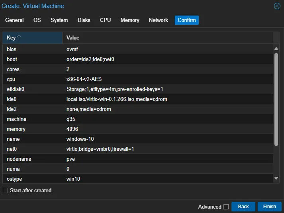The height and width of the screenshot is (213, 284).
Task: Open the OS tab
Action: coord(37,20)
